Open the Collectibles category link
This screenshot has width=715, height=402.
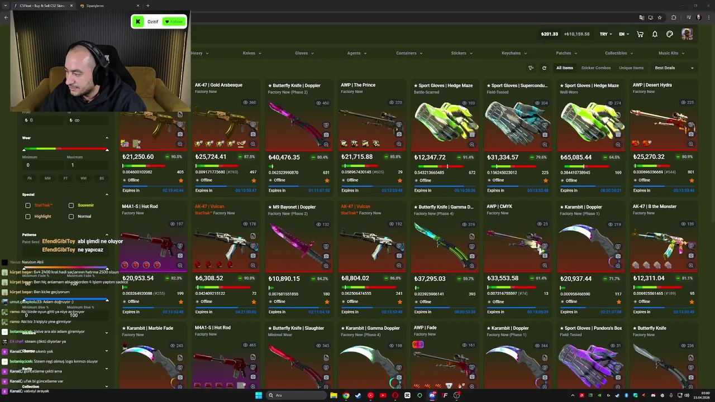(x=619, y=53)
